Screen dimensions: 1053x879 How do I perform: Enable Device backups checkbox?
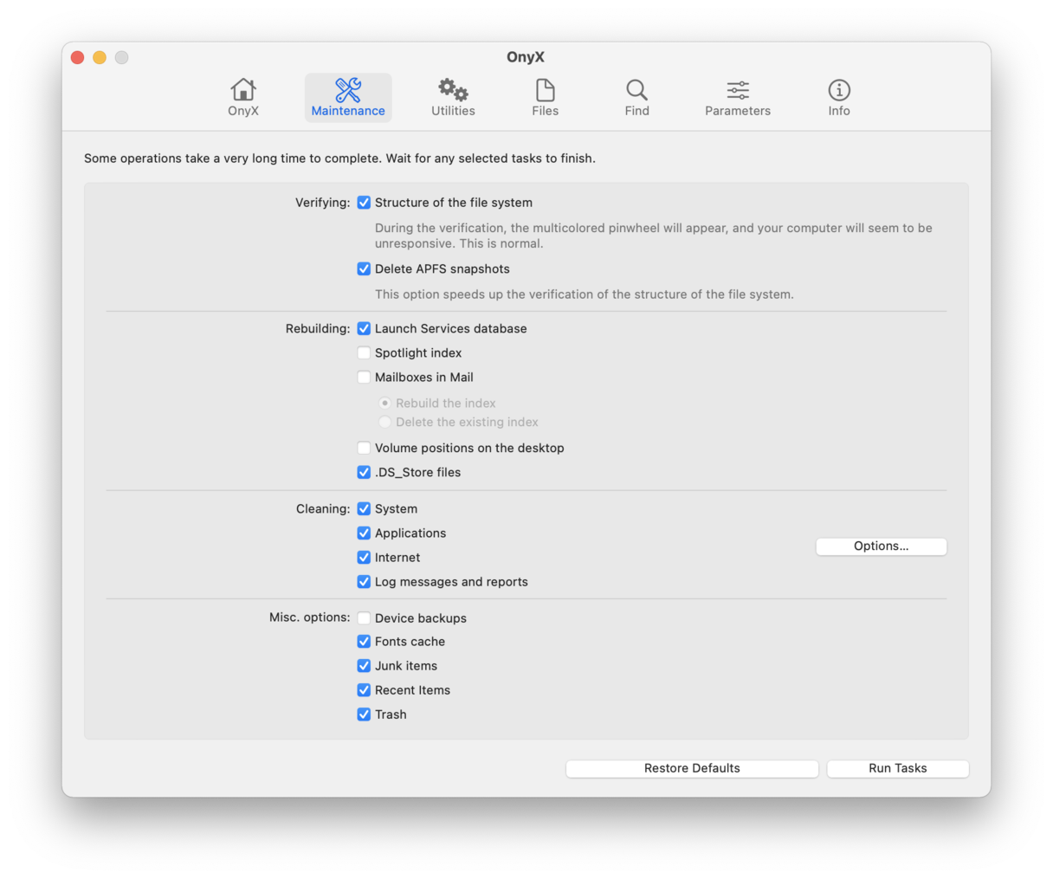(364, 618)
